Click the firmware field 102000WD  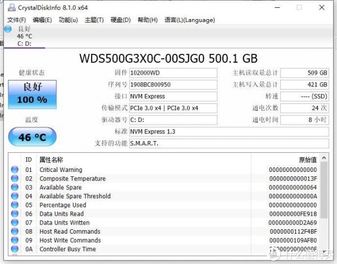(173, 73)
